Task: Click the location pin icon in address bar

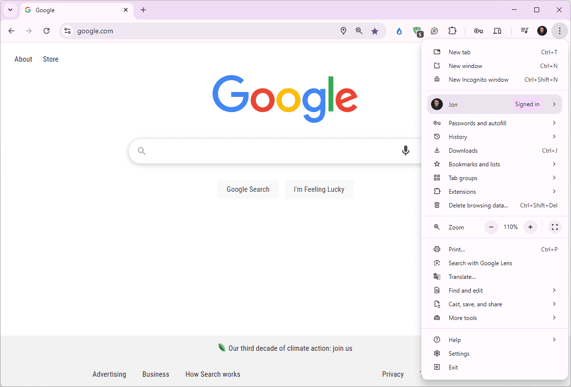Action: click(x=343, y=31)
